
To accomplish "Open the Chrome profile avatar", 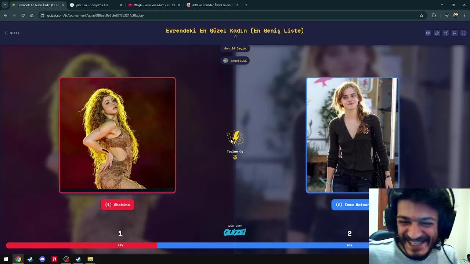I will [456, 15].
